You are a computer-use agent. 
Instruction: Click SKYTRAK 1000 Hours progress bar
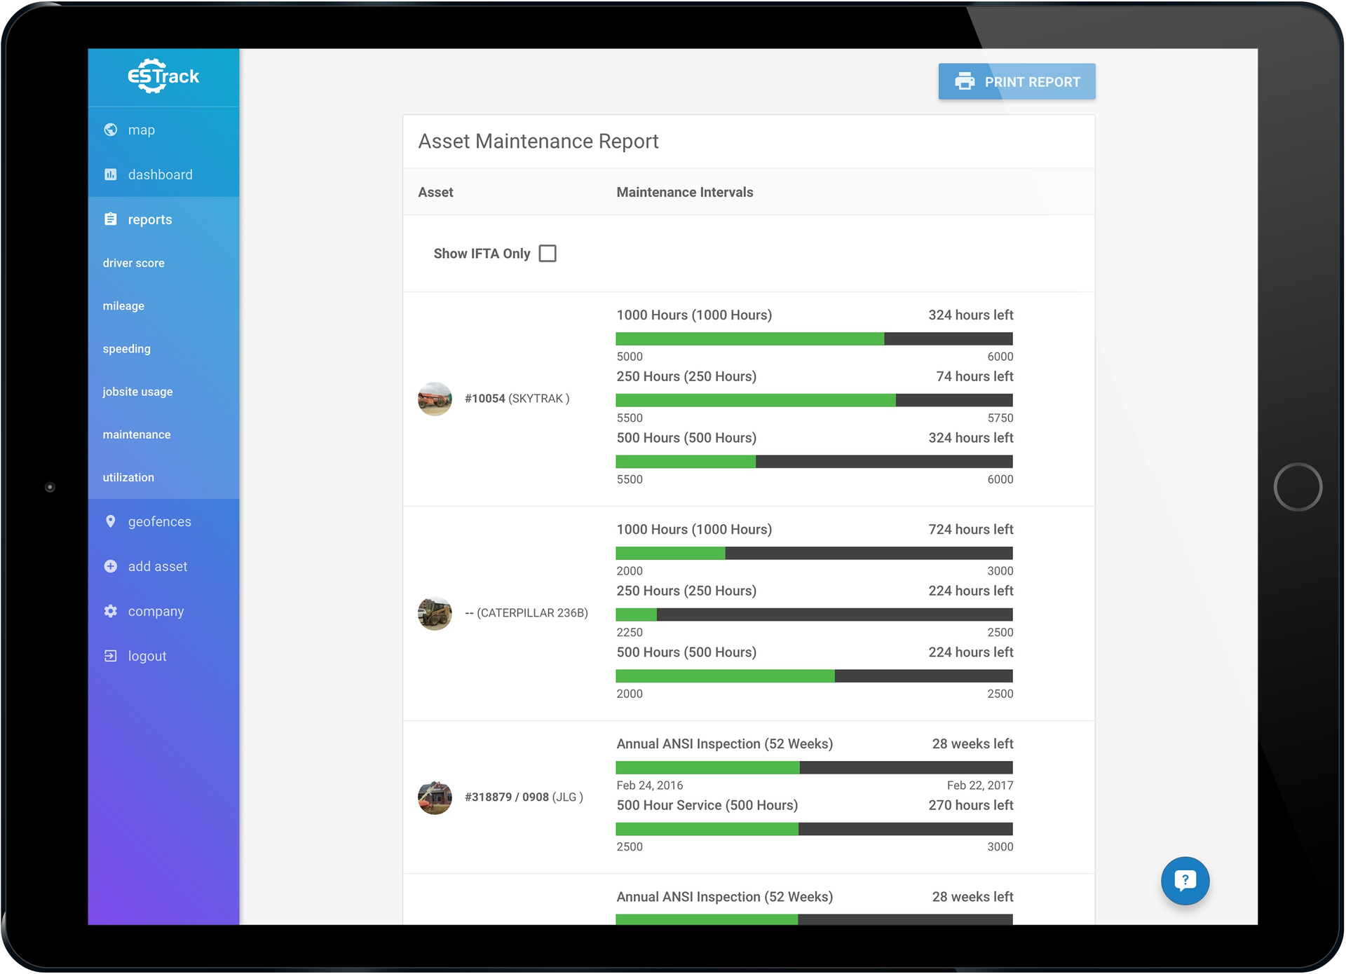coord(815,339)
